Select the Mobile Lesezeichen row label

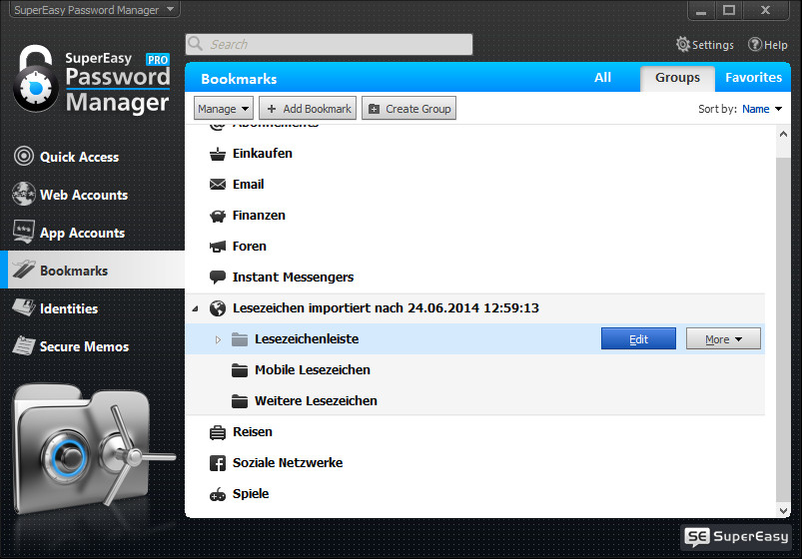[313, 369]
